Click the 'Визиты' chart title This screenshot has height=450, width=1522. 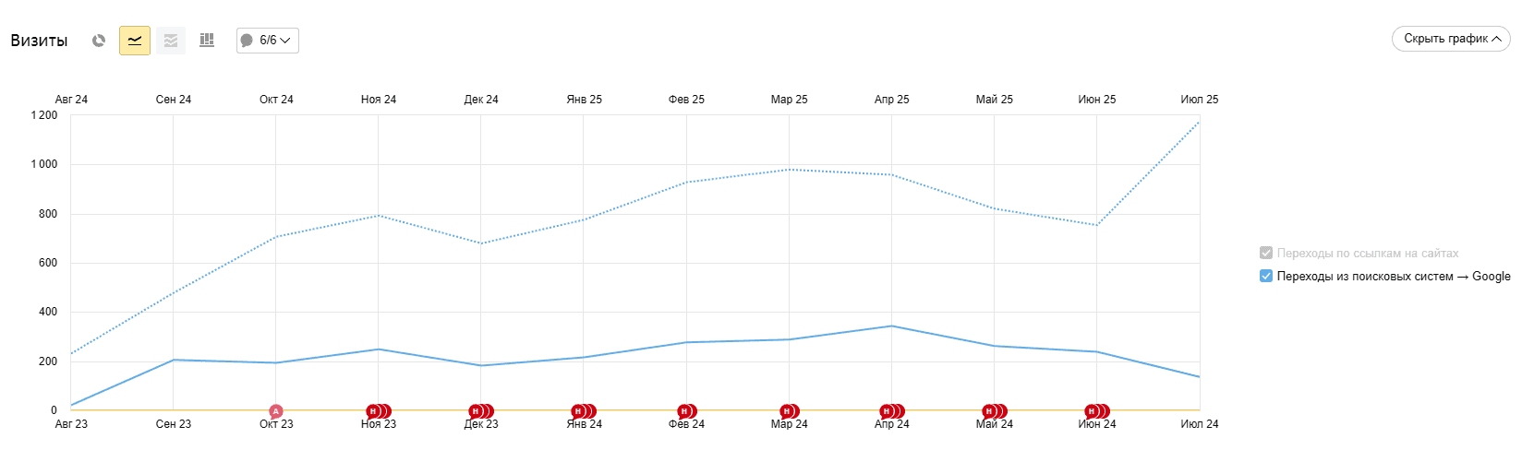coord(39,41)
